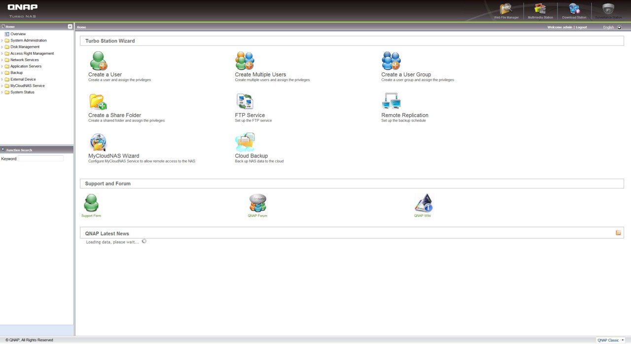Expand the System Status folder arrow
This screenshot has width=631, height=344.
tap(2, 92)
